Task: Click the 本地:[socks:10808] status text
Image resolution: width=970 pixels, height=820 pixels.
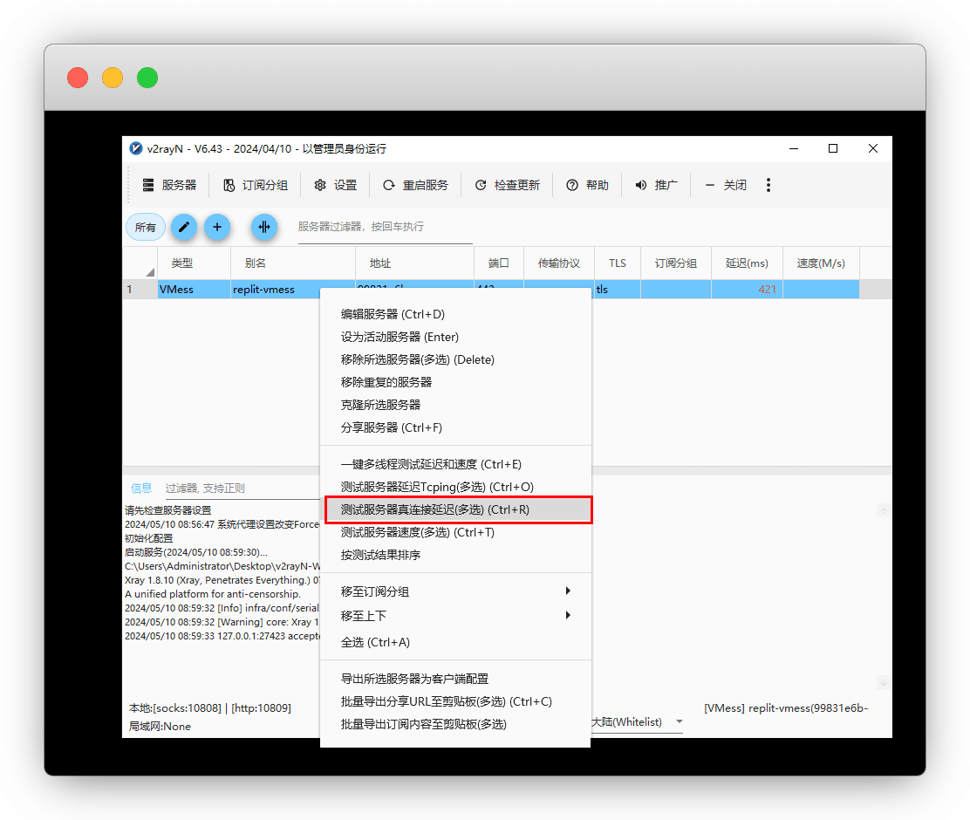Action: pos(209,708)
